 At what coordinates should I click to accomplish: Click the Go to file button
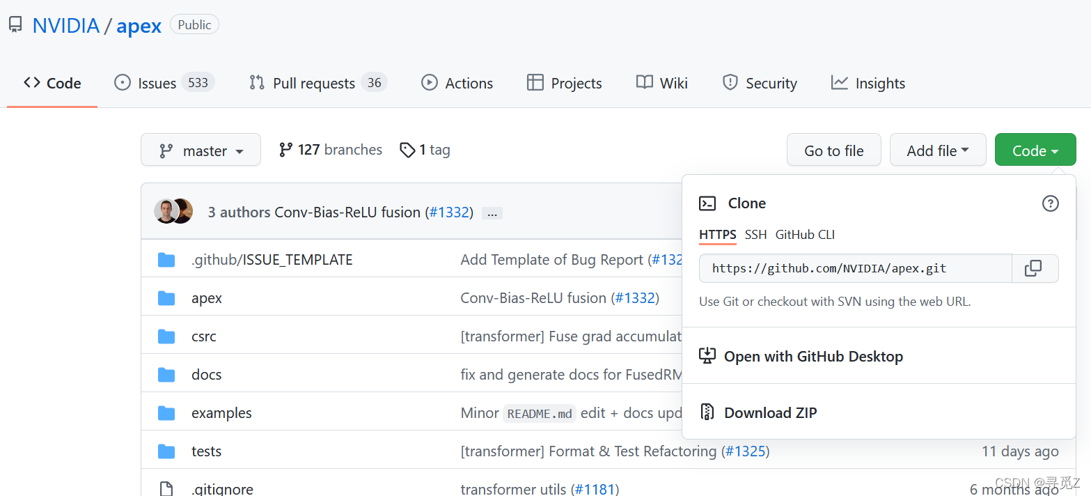pos(833,150)
